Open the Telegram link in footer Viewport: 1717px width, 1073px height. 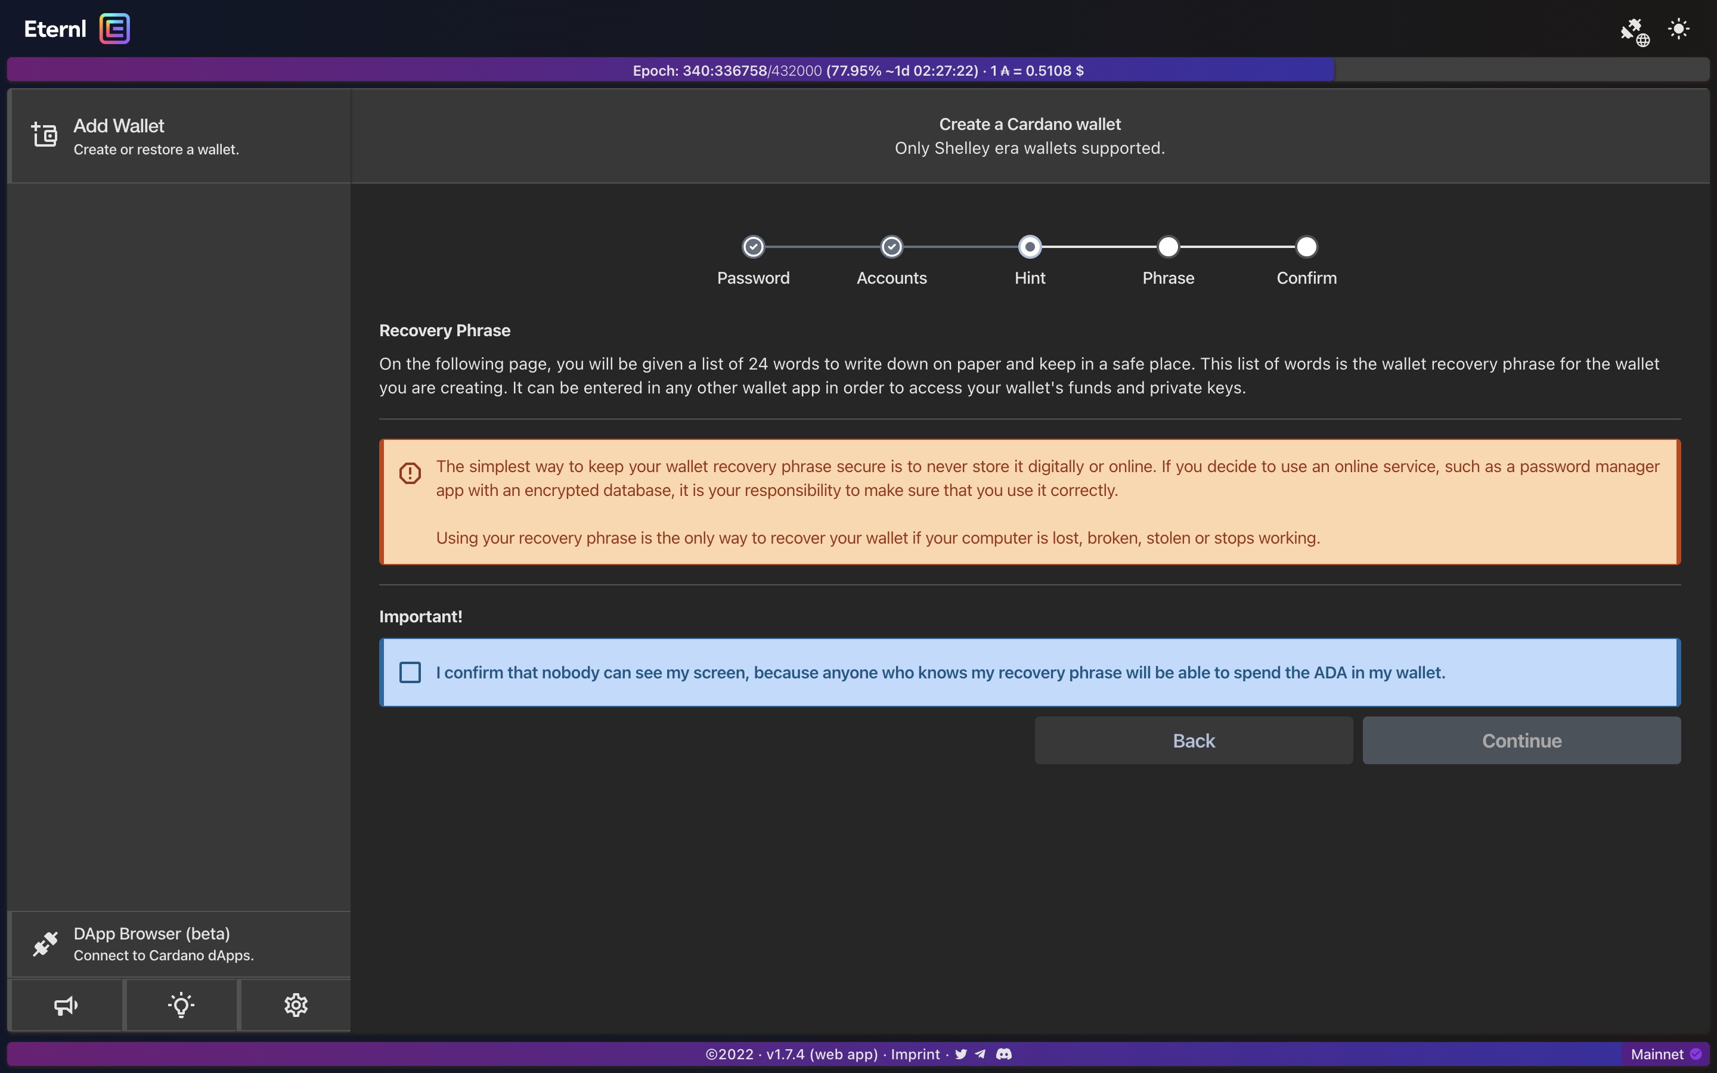point(981,1054)
